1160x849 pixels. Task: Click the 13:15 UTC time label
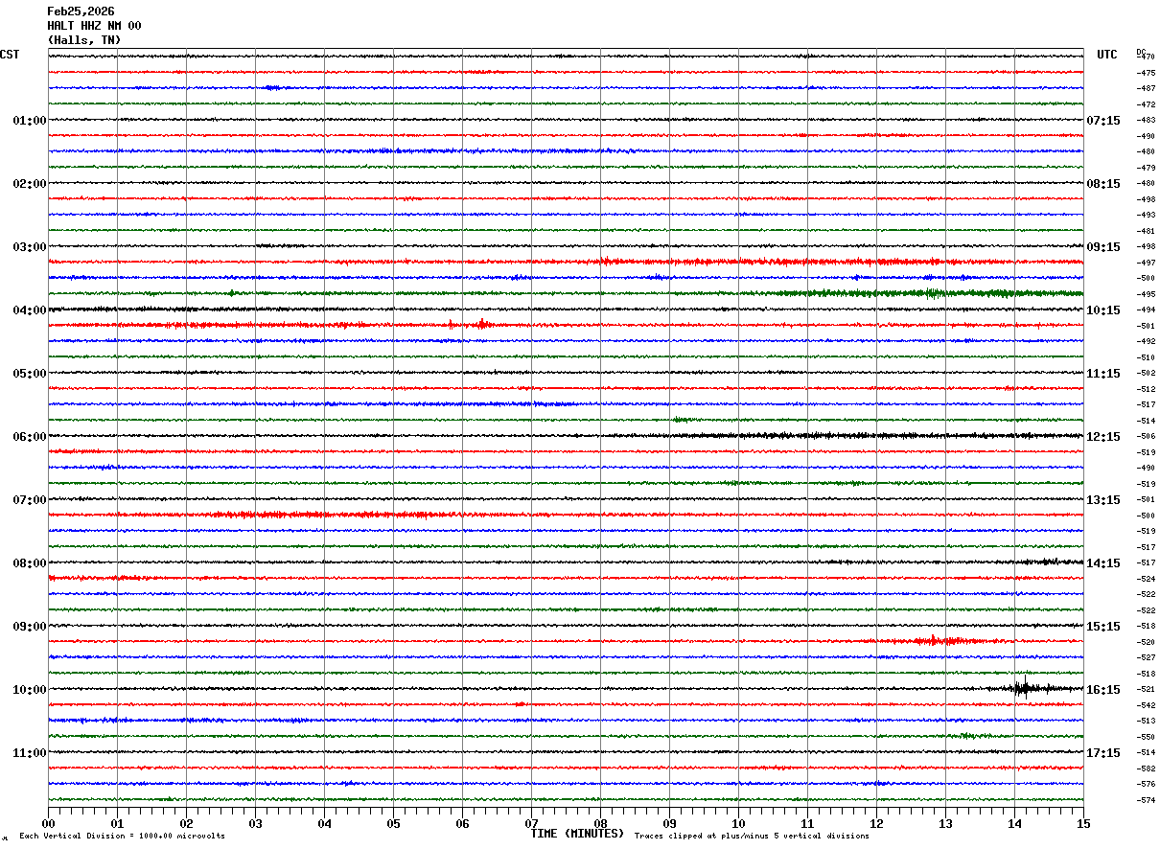click(x=1103, y=500)
